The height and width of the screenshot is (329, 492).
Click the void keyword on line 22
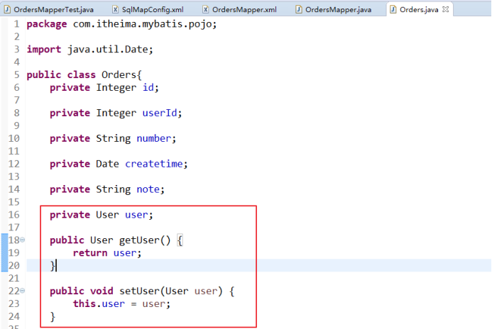[x=102, y=291]
